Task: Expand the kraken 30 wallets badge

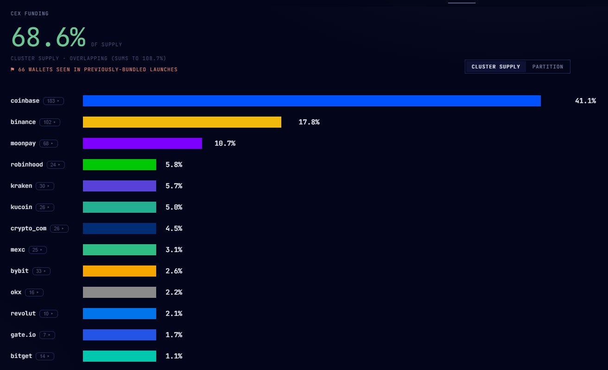Action: tap(45, 186)
